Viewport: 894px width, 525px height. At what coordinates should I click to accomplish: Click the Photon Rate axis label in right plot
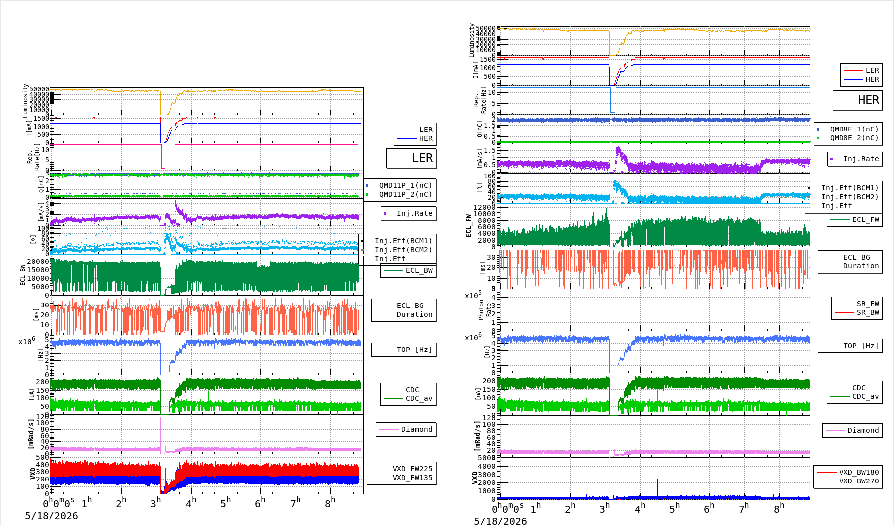point(485,310)
